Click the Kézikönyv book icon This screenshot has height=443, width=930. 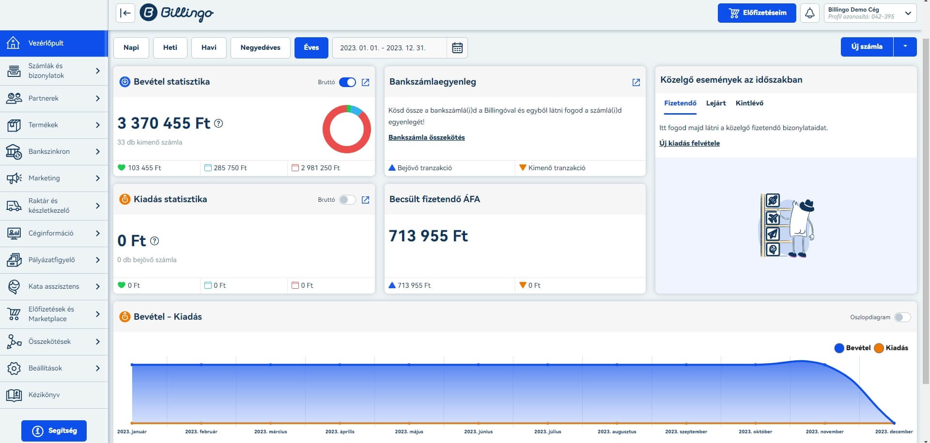click(13, 395)
